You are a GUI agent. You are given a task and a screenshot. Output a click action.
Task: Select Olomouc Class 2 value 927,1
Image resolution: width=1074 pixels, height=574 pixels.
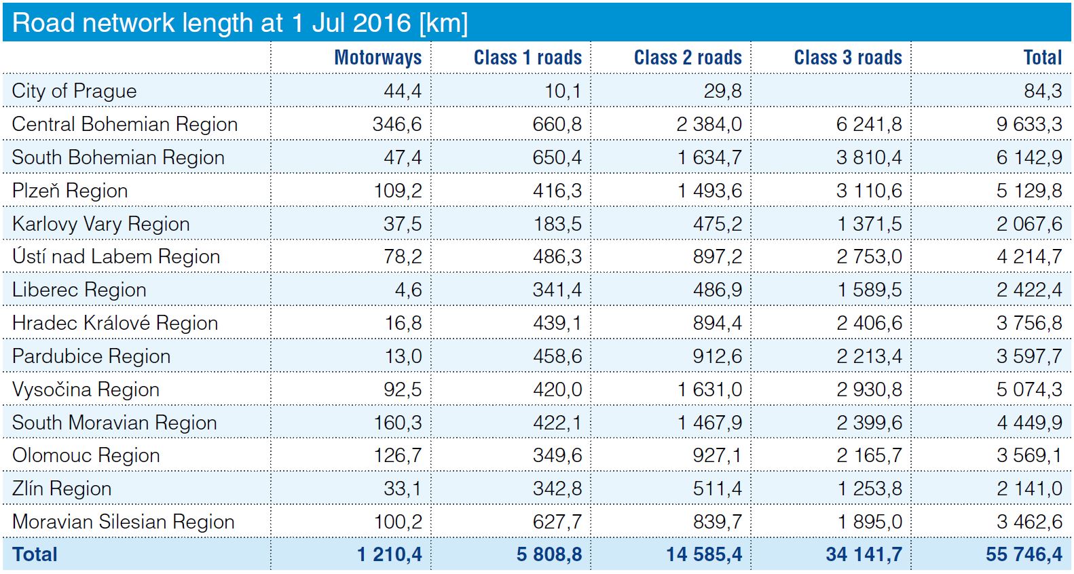coord(718,455)
